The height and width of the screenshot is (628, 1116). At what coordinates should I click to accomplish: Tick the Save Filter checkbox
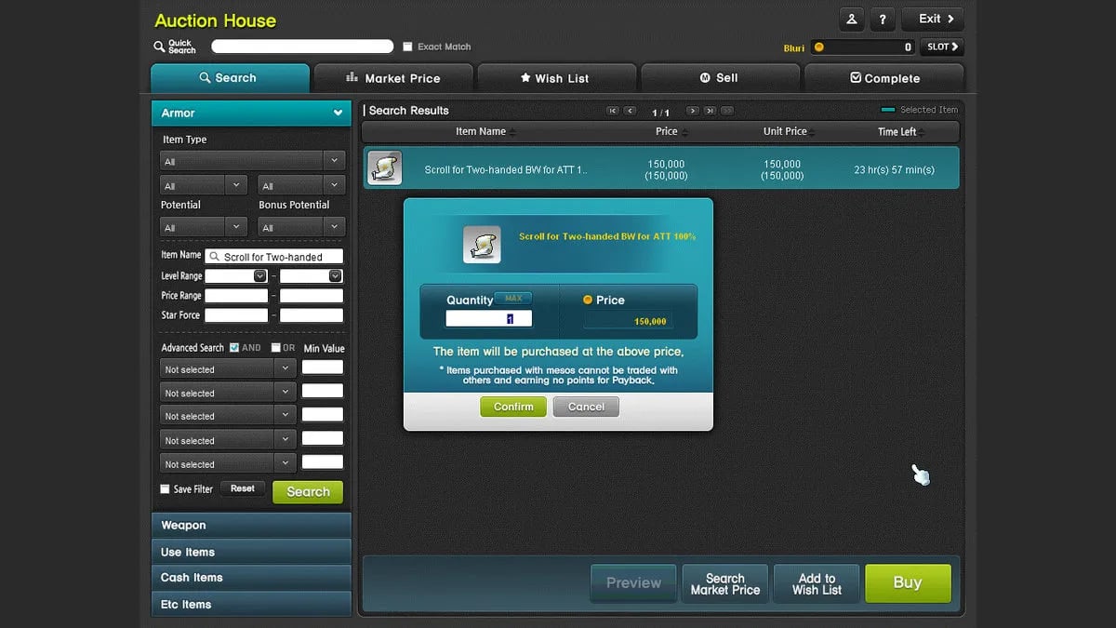coord(165,489)
